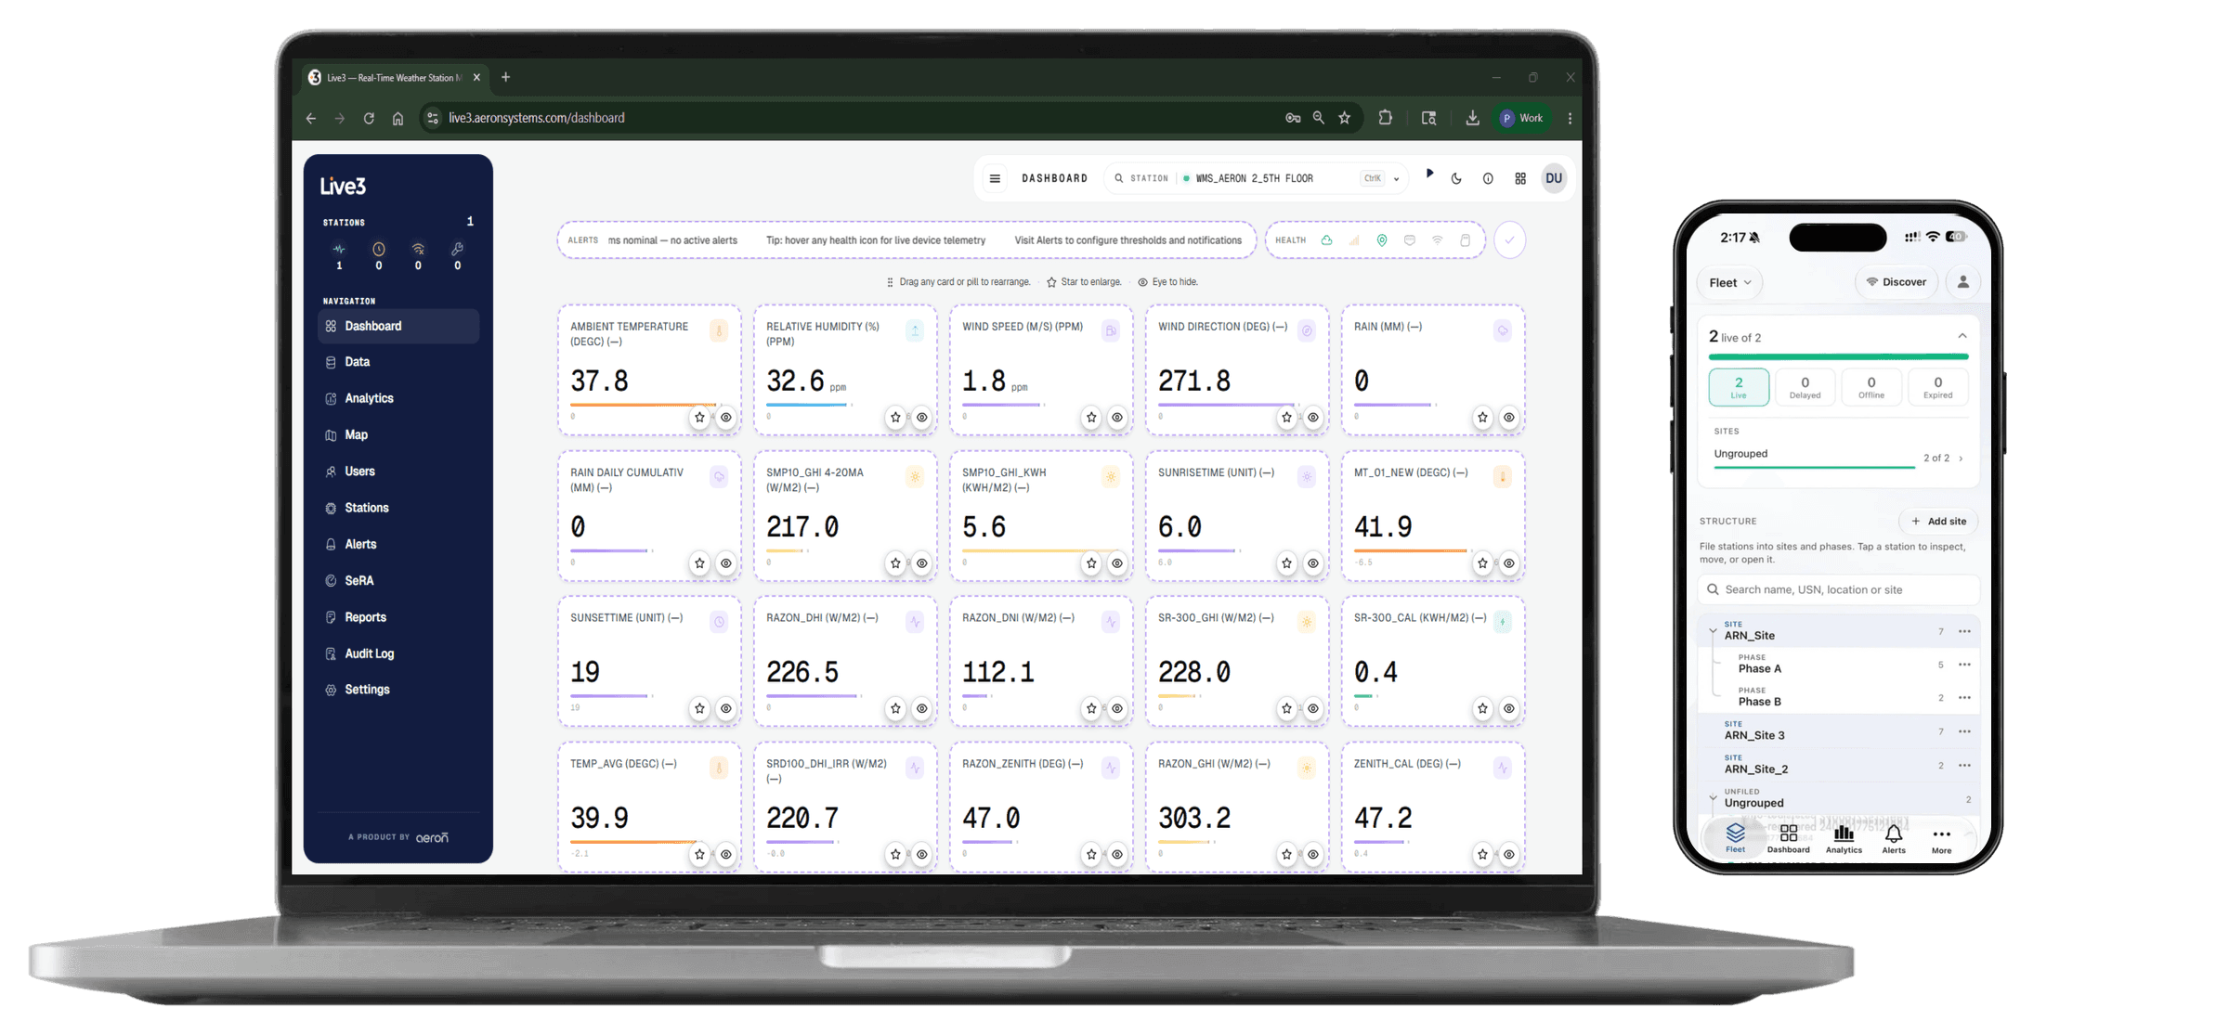Hide the Rain (MM) card
The image size is (2229, 1034).
coord(1509,418)
